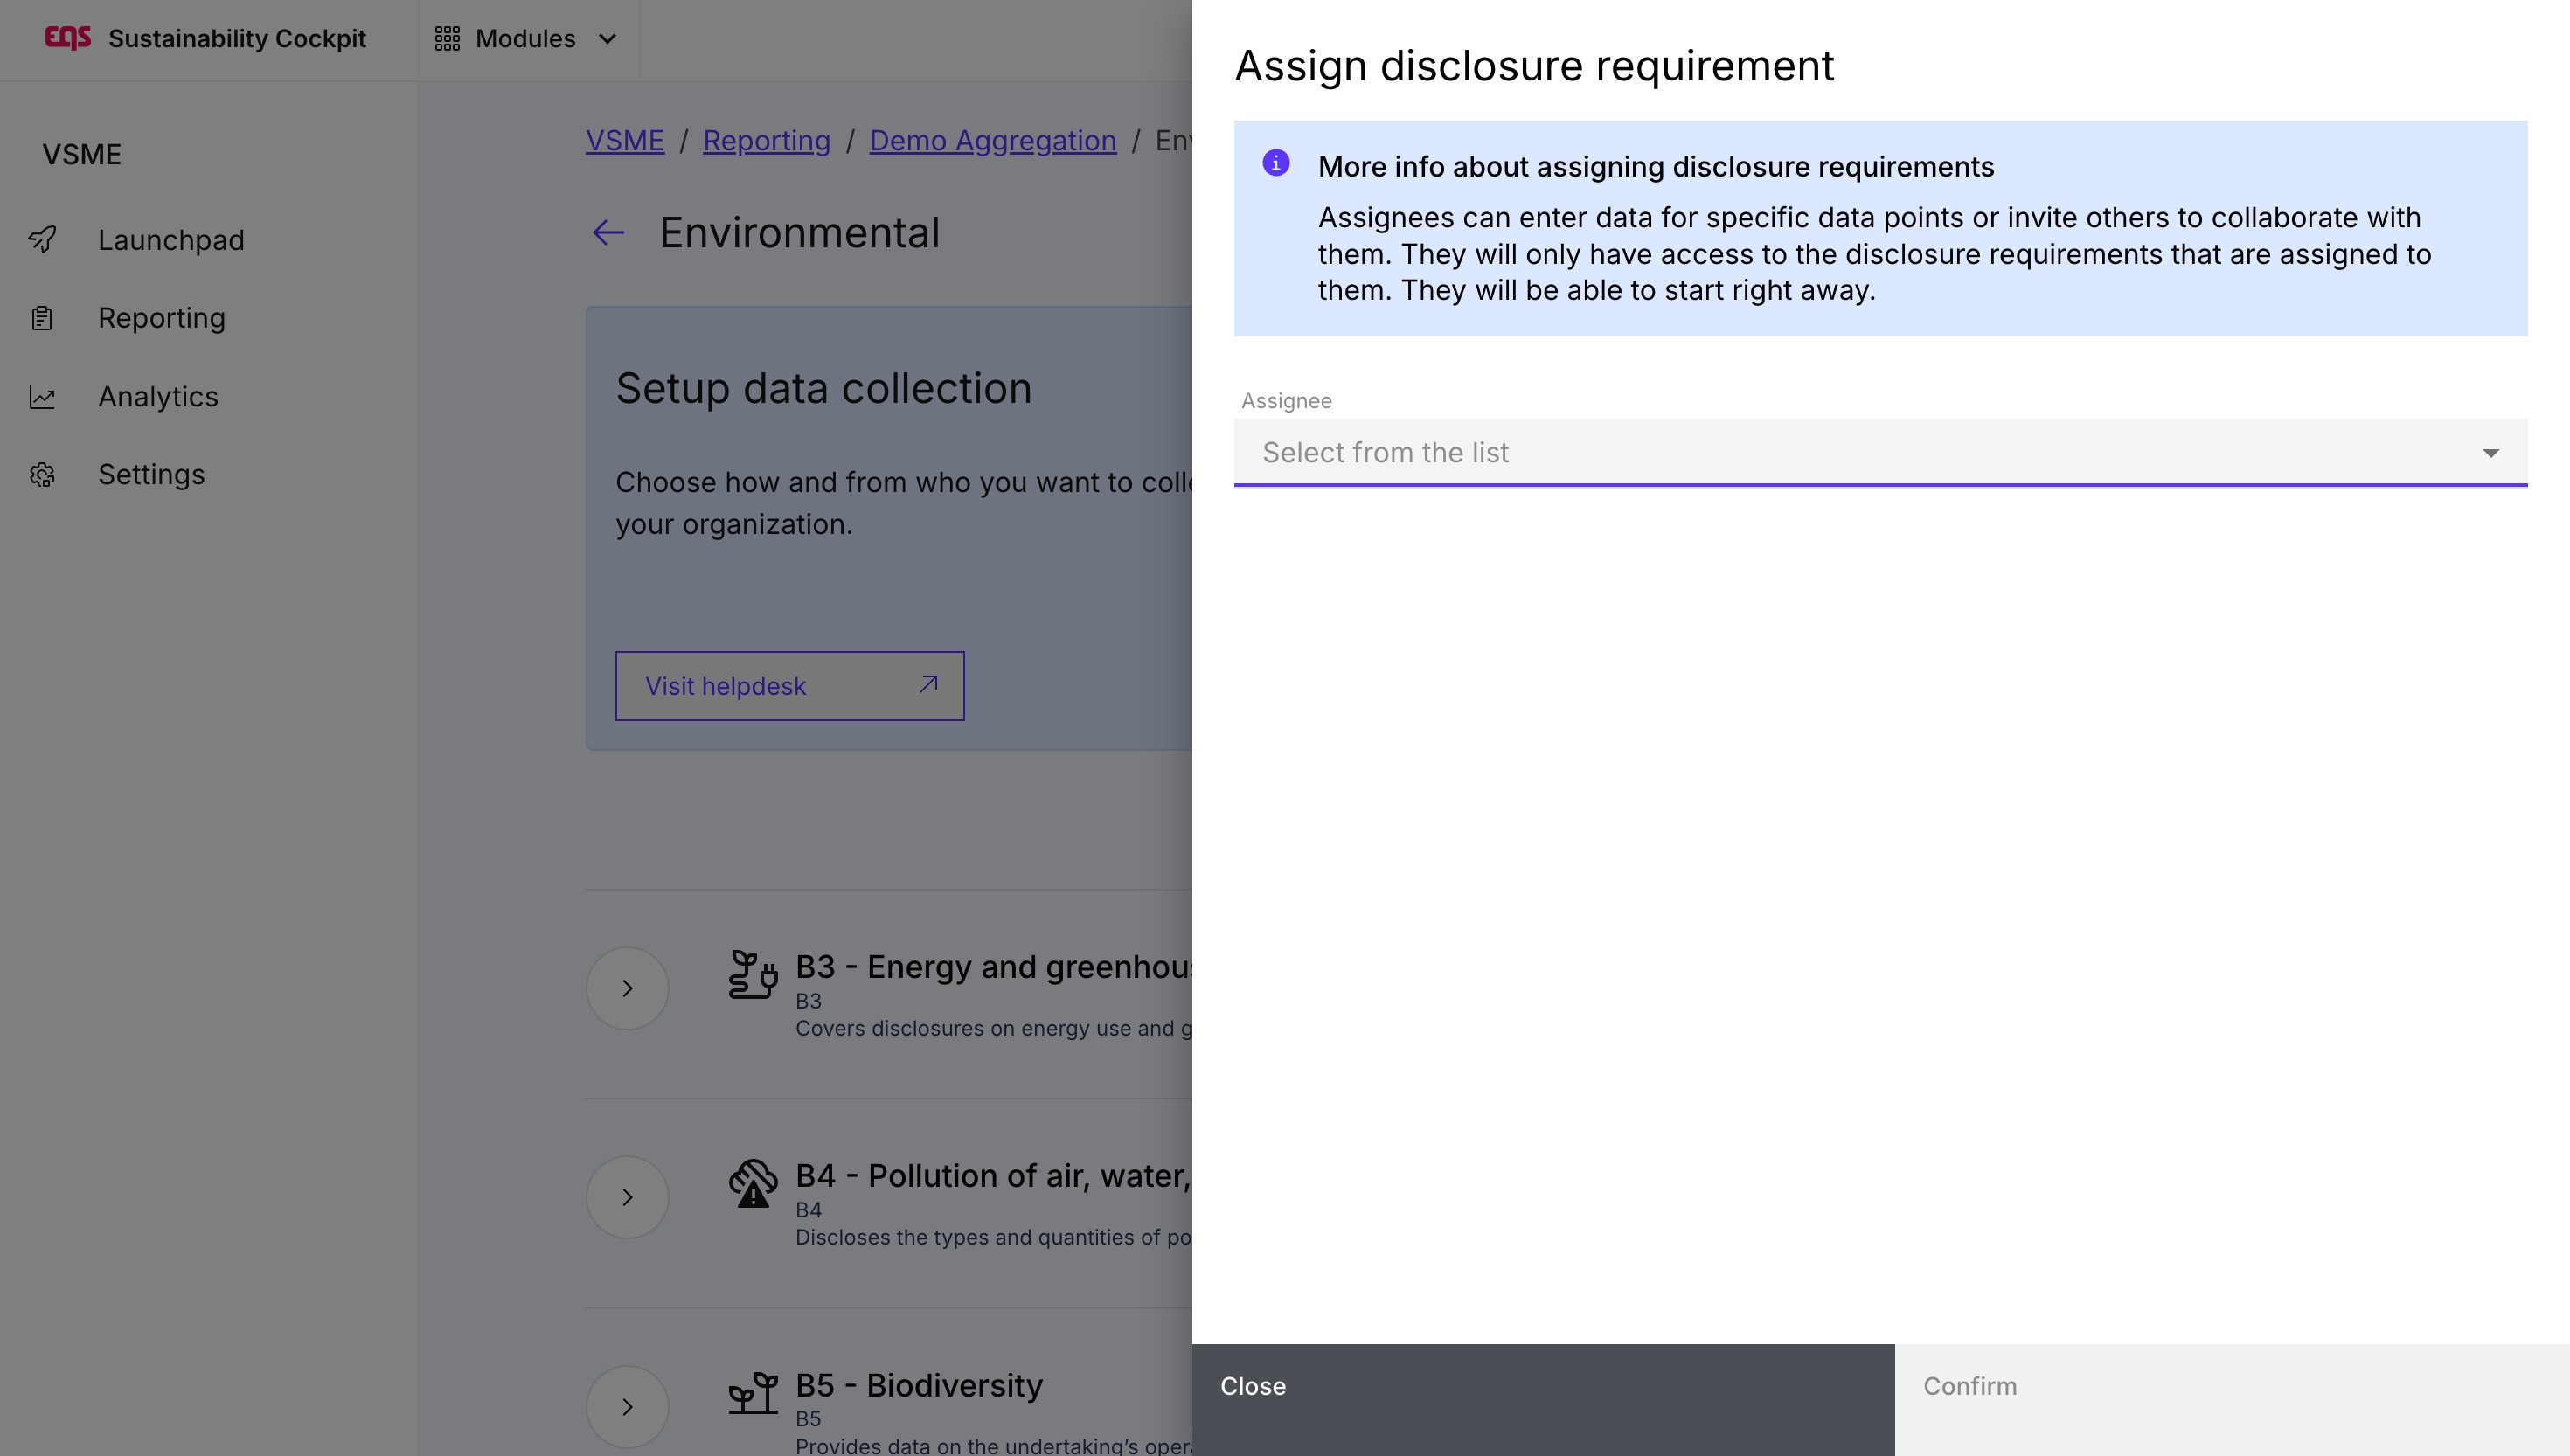2570x1456 pixels.
Task: Expand the B3 Energy and greenhouse section
Action: 627,988
